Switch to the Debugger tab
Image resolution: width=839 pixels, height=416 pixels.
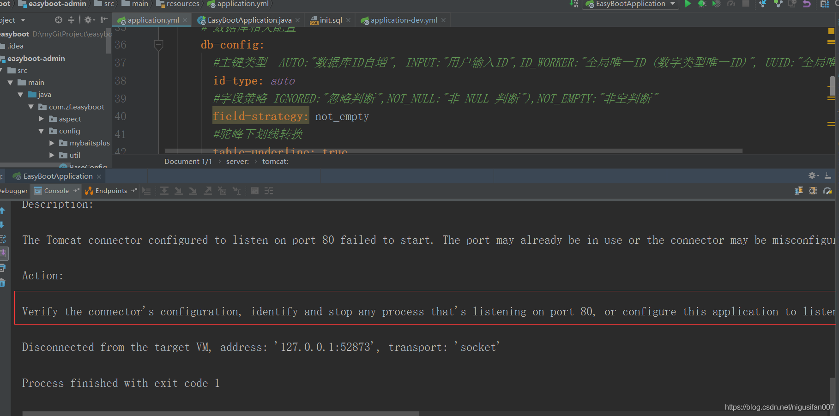(x=14, y=191)
